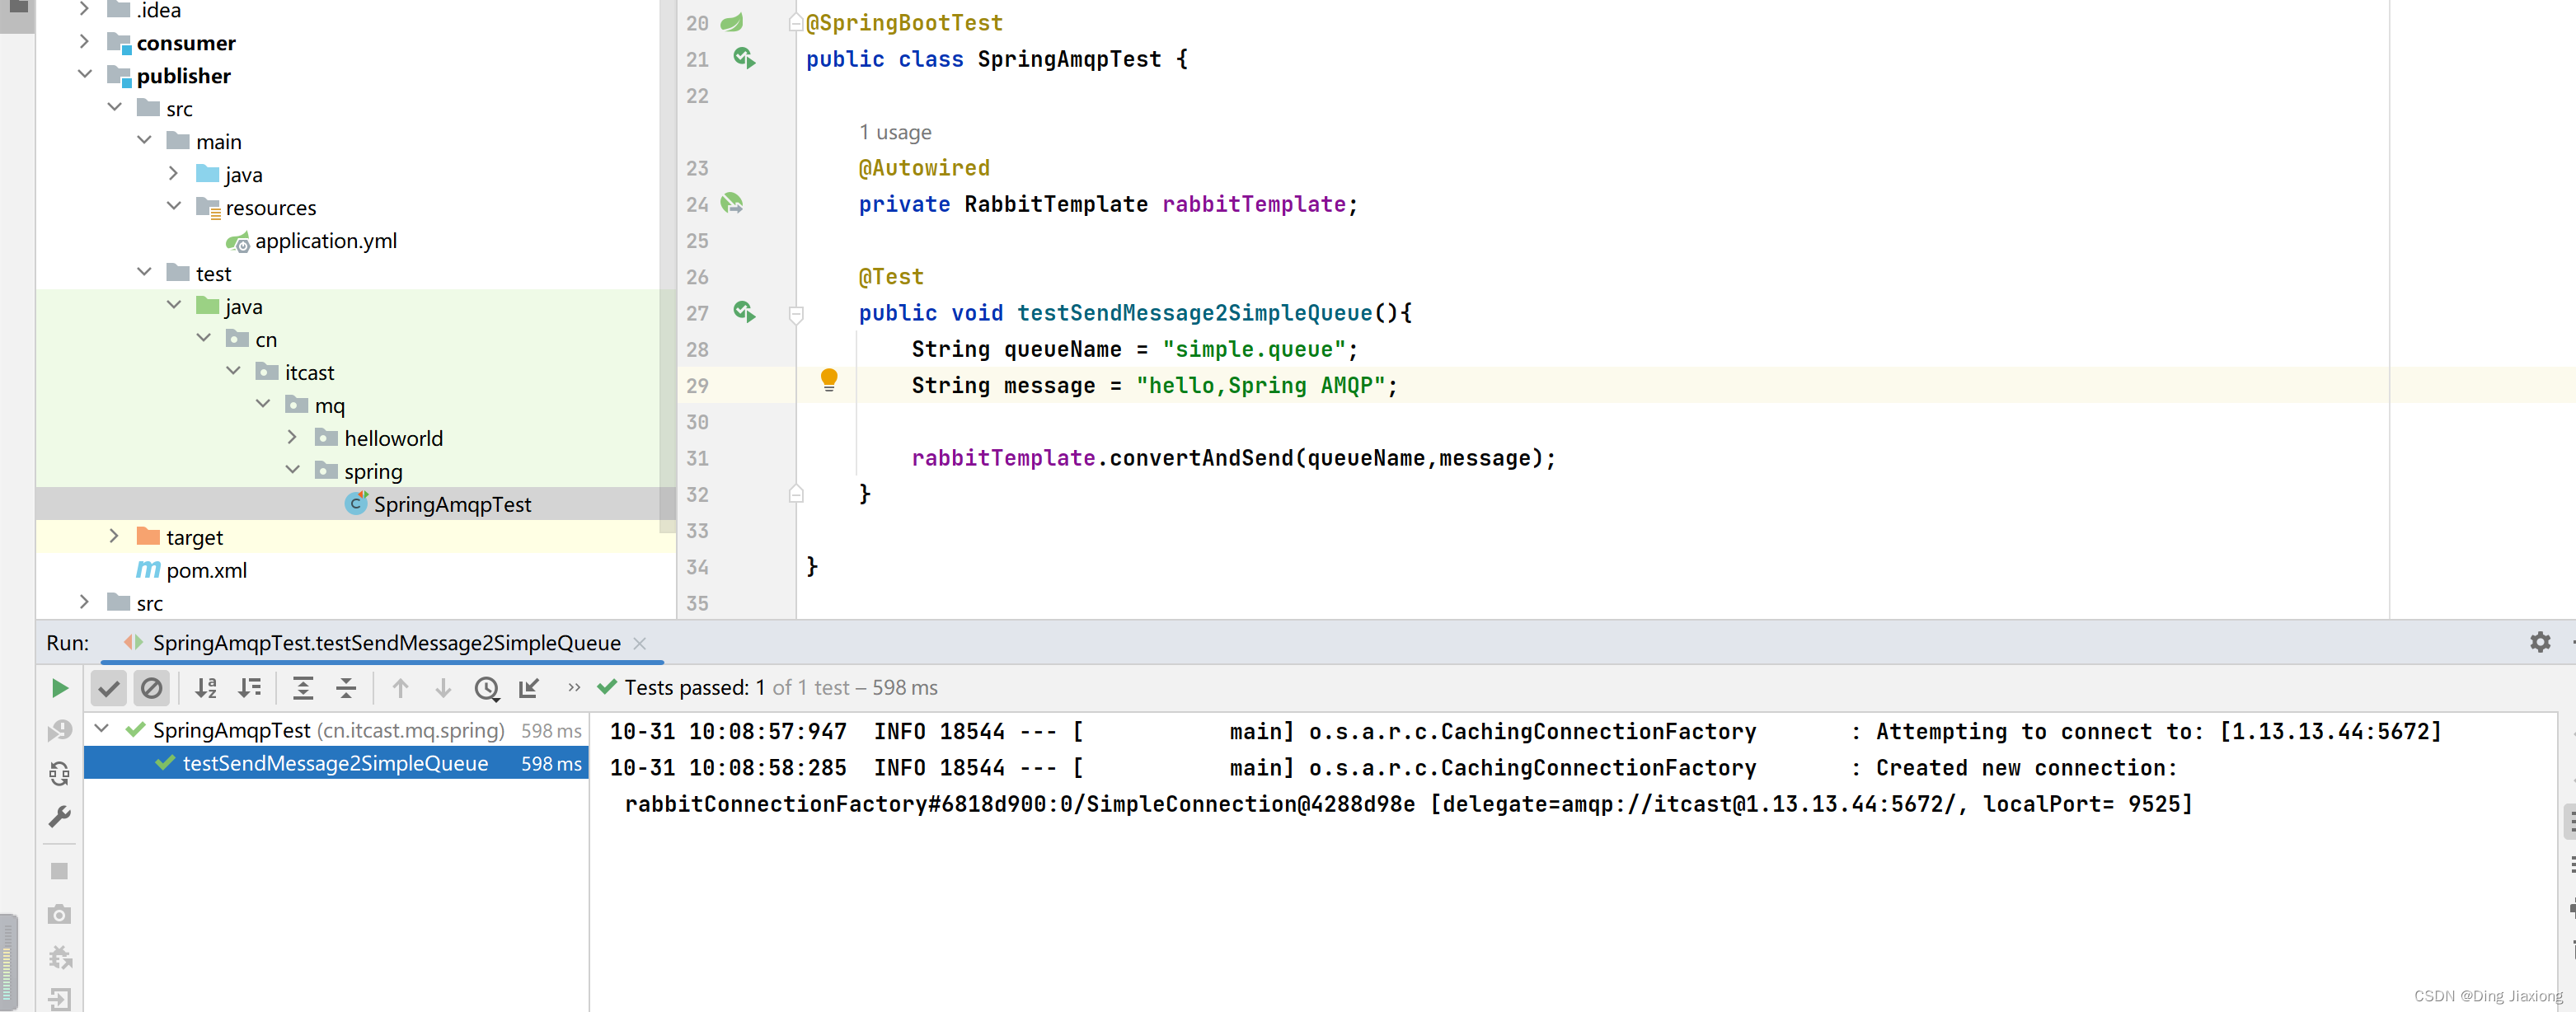The width and height of the screenshot is (2576, 1012).
Task: Expand the .idea folder
Action: pyautogui.click(x=85, y=10)
